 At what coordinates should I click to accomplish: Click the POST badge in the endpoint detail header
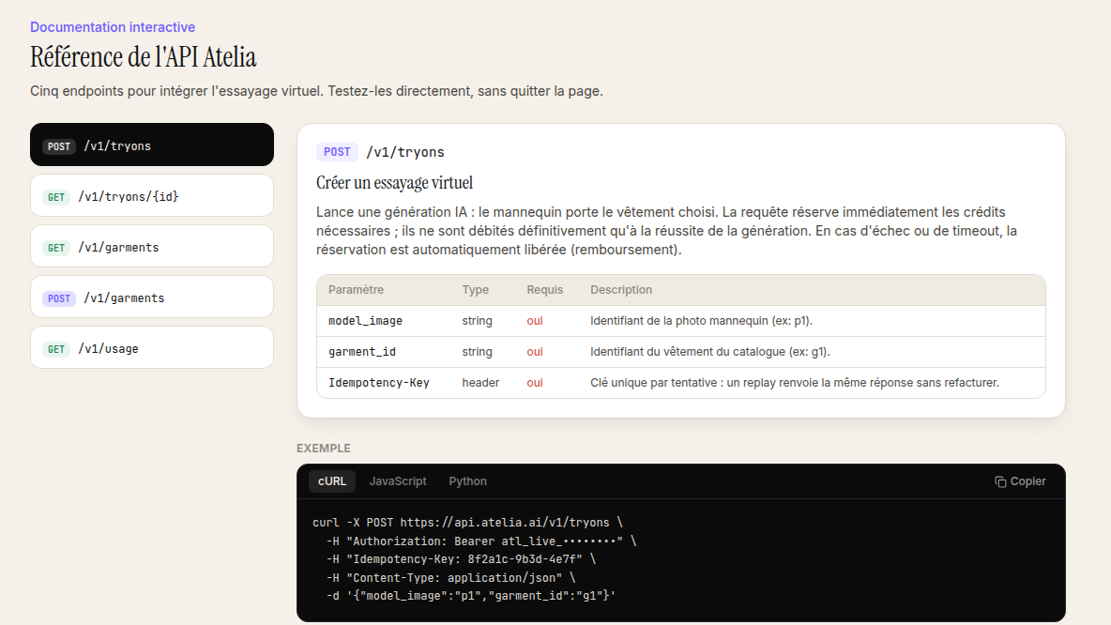[x=337, y=152]
